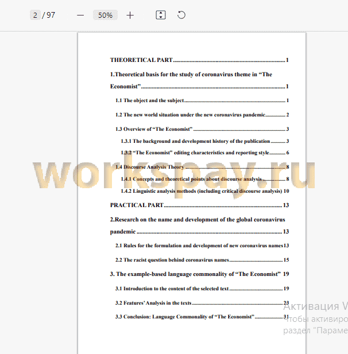The width and height of the screenshot is (348, 354).
Task: Open entry 3.2 Features' Analysis in the texts
Action: [202, 303]
